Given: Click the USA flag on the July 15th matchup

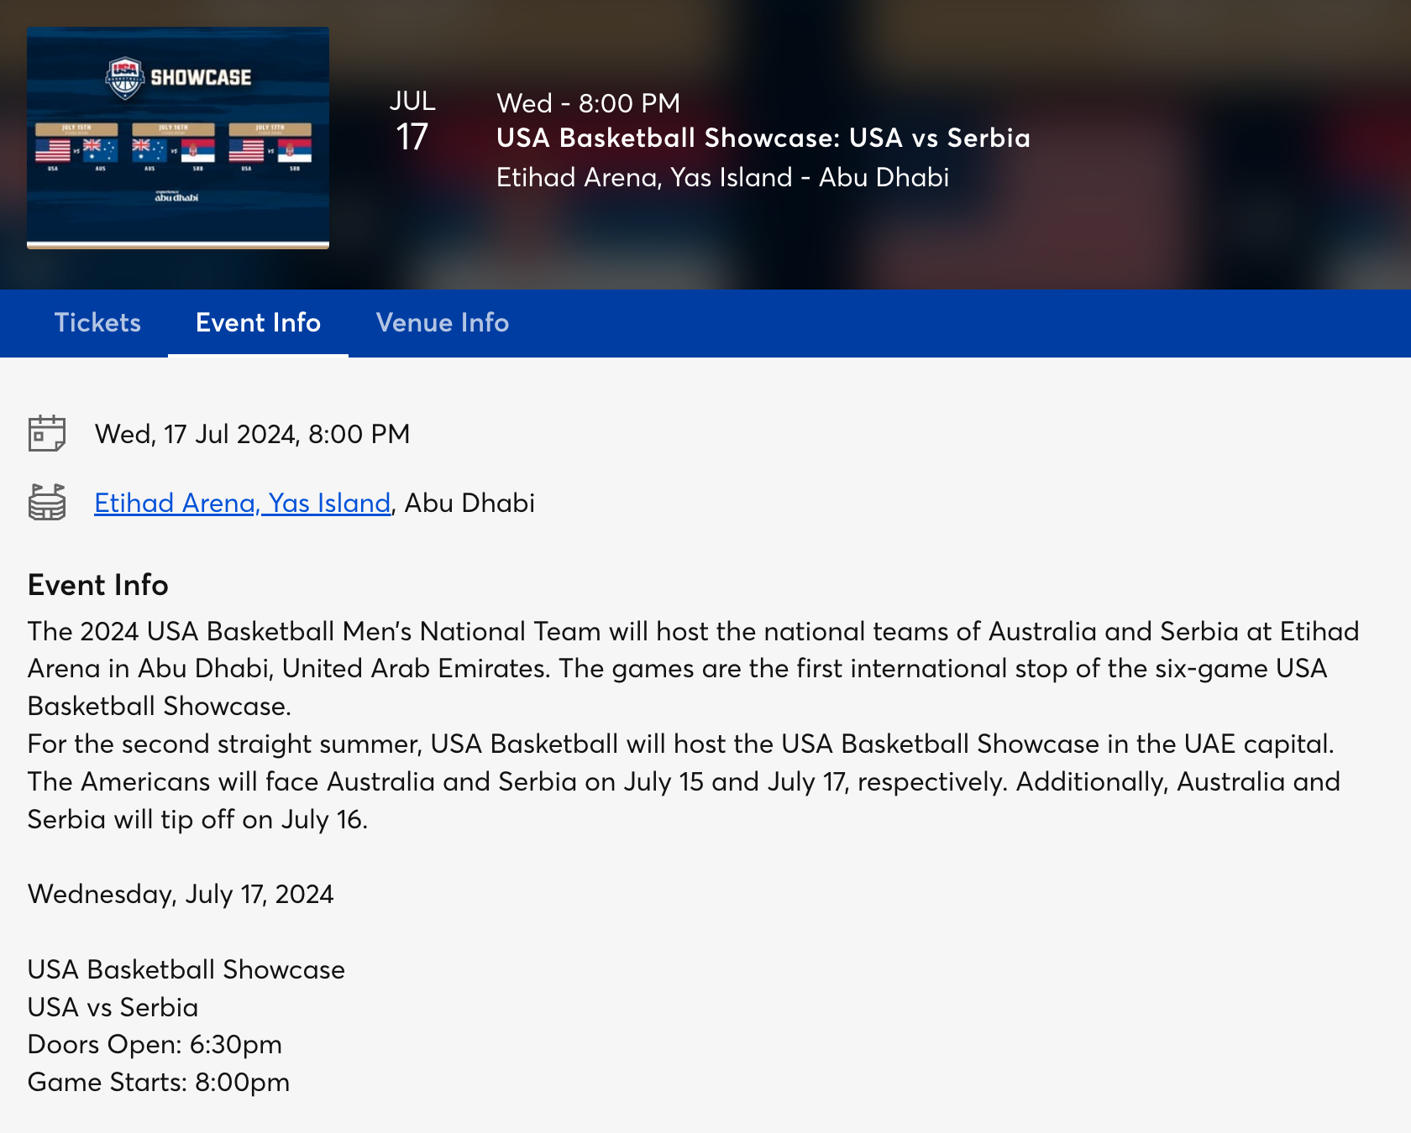Looking at the screenshot, I should pos(53,150).
